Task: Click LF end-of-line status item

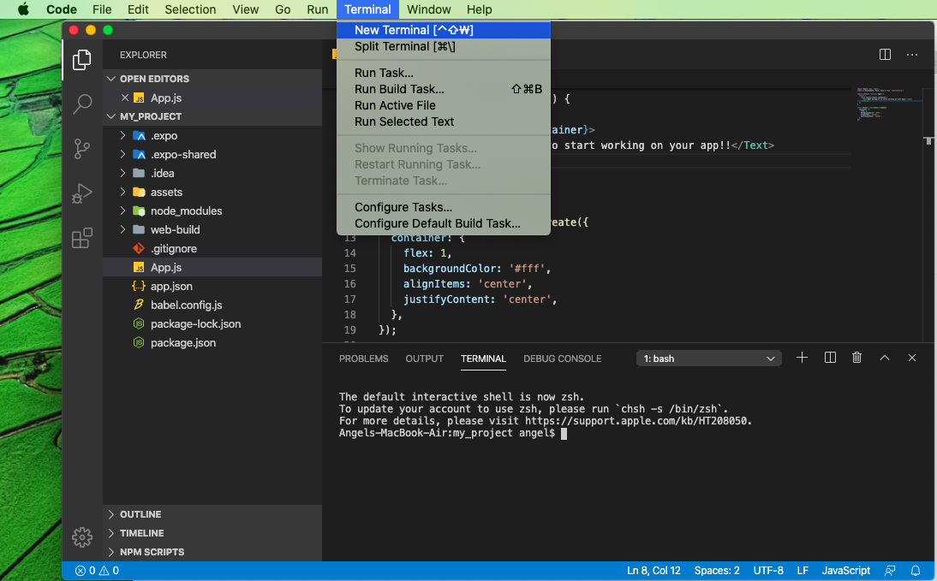Action: (803, 570)
